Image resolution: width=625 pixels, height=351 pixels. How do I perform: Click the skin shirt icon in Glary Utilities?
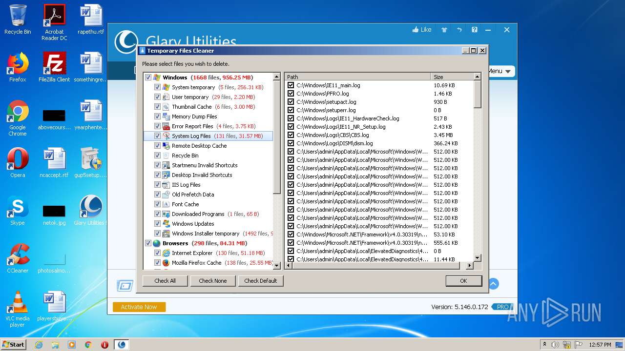[x=444, y=30]
